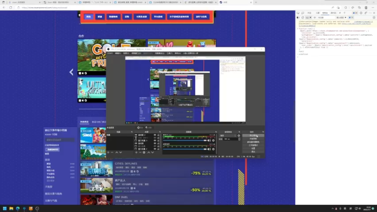Adjust second OBS mixer volume slider
The width and height of the screenshot is (377, 212).
pyautogui.click(x=184, y=149)
